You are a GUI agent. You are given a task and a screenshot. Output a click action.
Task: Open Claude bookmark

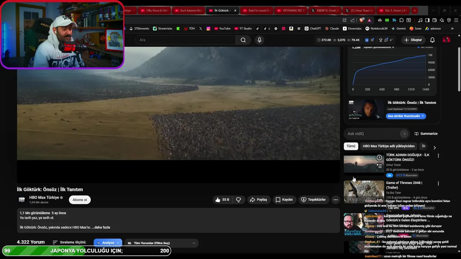(x=332, y=28)
